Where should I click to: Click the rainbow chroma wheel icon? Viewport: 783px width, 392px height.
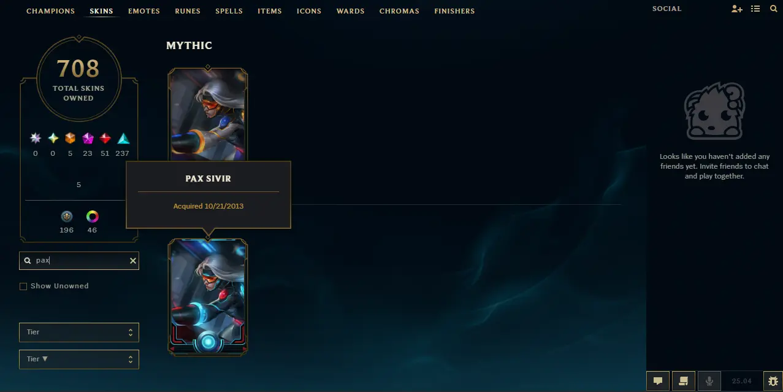coord(92,217)
